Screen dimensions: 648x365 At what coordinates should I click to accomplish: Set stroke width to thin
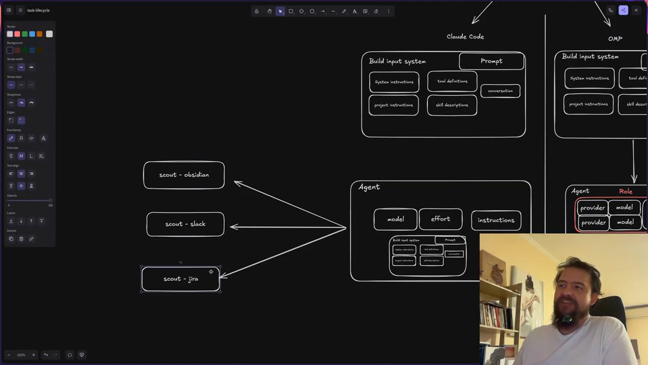[x=11, y=67]
